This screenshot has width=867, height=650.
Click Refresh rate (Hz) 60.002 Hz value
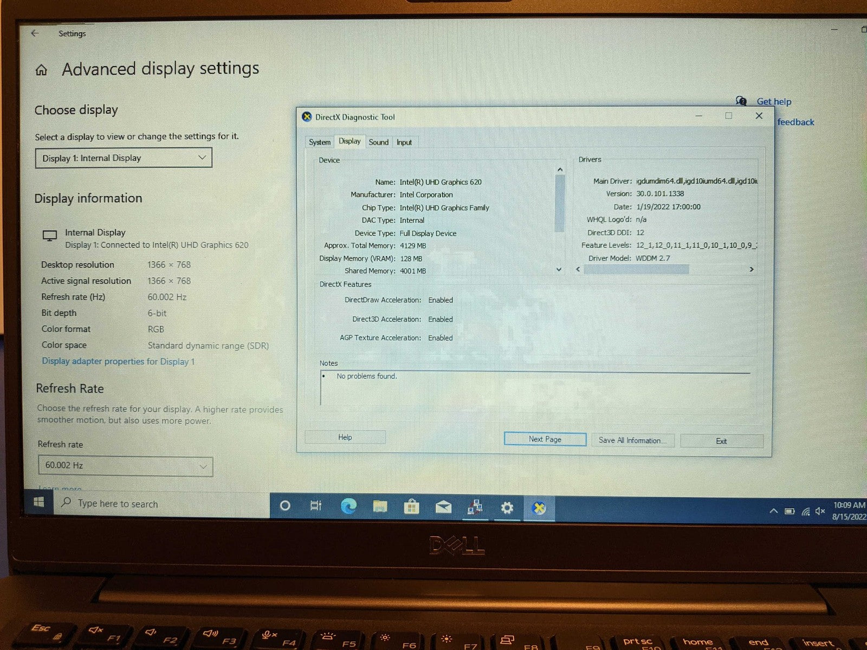point(167,297)
